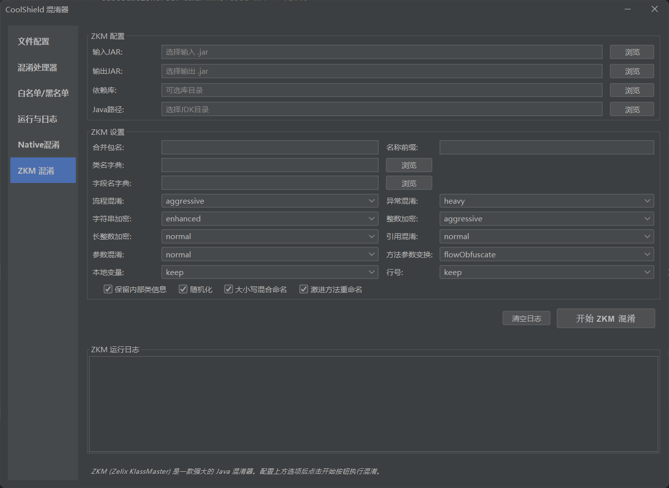The width and height of the screenshot is (669, 488).
Task: Open the 运行与日志 panel
Action: (x=37, y=119)
